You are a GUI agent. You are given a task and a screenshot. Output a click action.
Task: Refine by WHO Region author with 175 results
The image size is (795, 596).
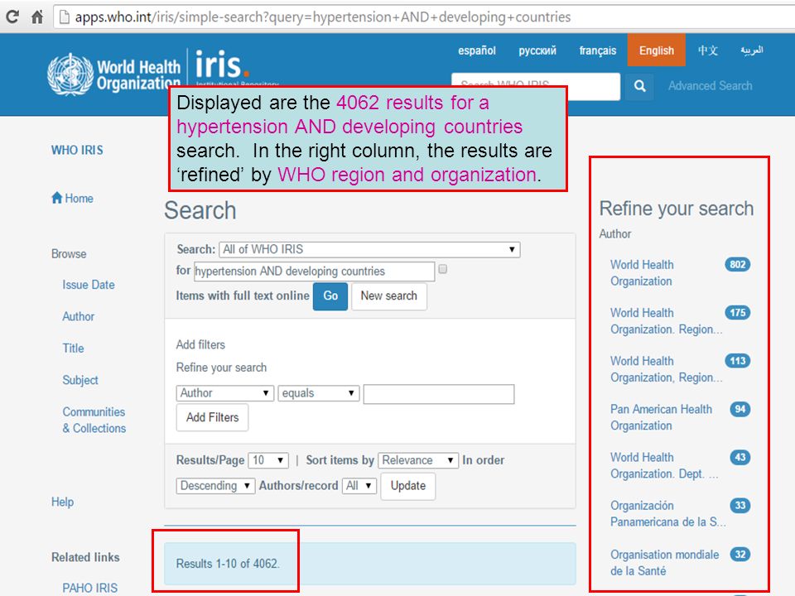tap(666, 321)
